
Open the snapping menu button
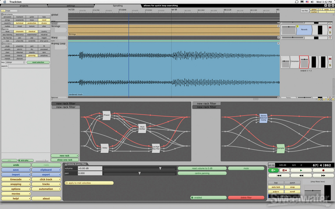click(16, 184)
